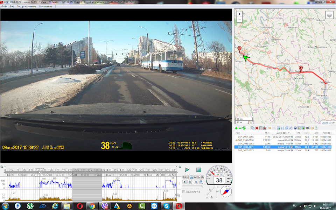Select the 1x playback speed

(191, 177)
